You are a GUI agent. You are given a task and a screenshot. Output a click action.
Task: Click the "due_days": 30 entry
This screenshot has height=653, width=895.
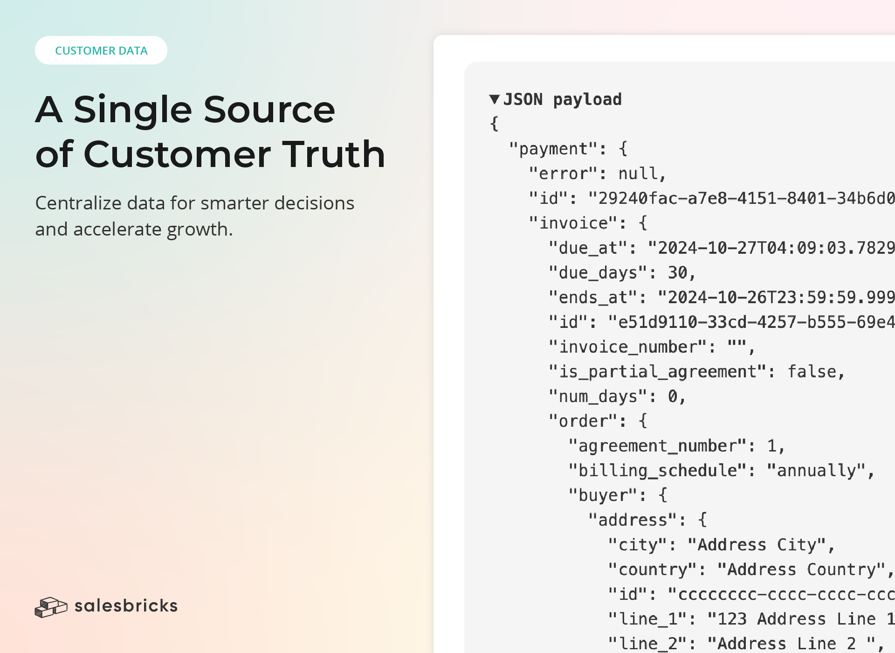pos(622,273)
